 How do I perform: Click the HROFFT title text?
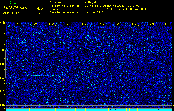(17, 2)
